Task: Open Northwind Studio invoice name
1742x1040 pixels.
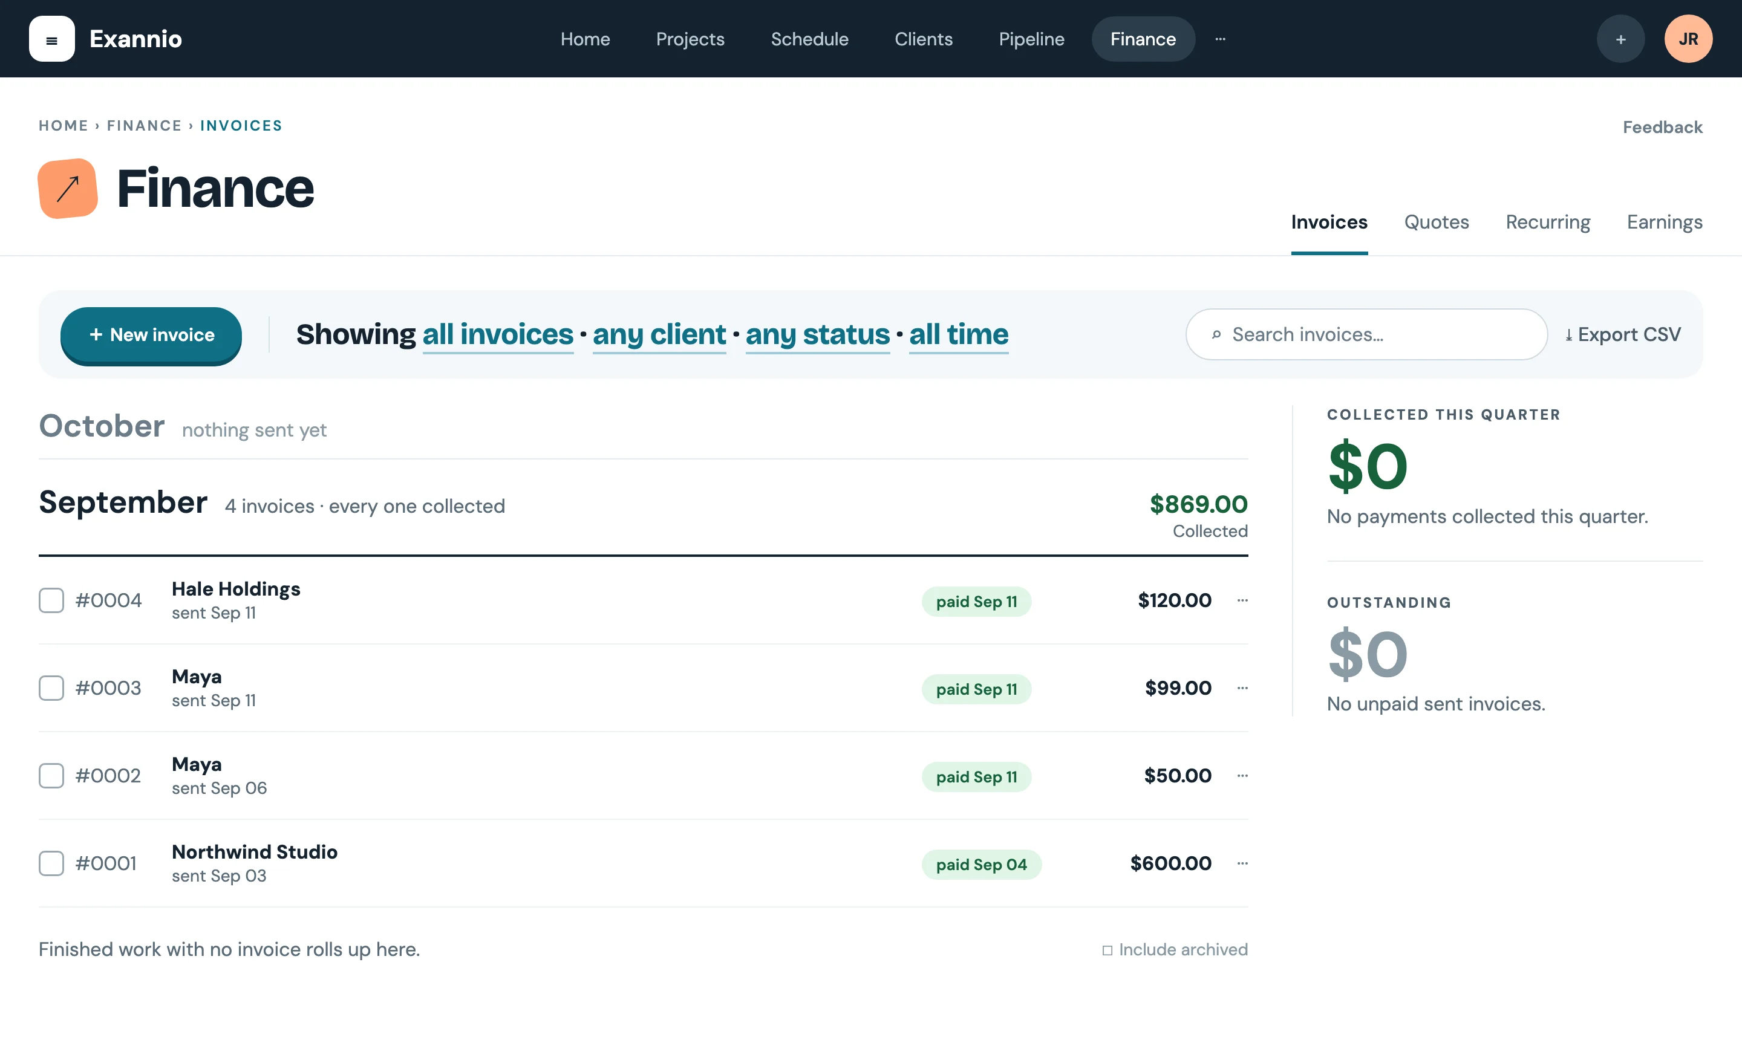Action: coord(255,852)
